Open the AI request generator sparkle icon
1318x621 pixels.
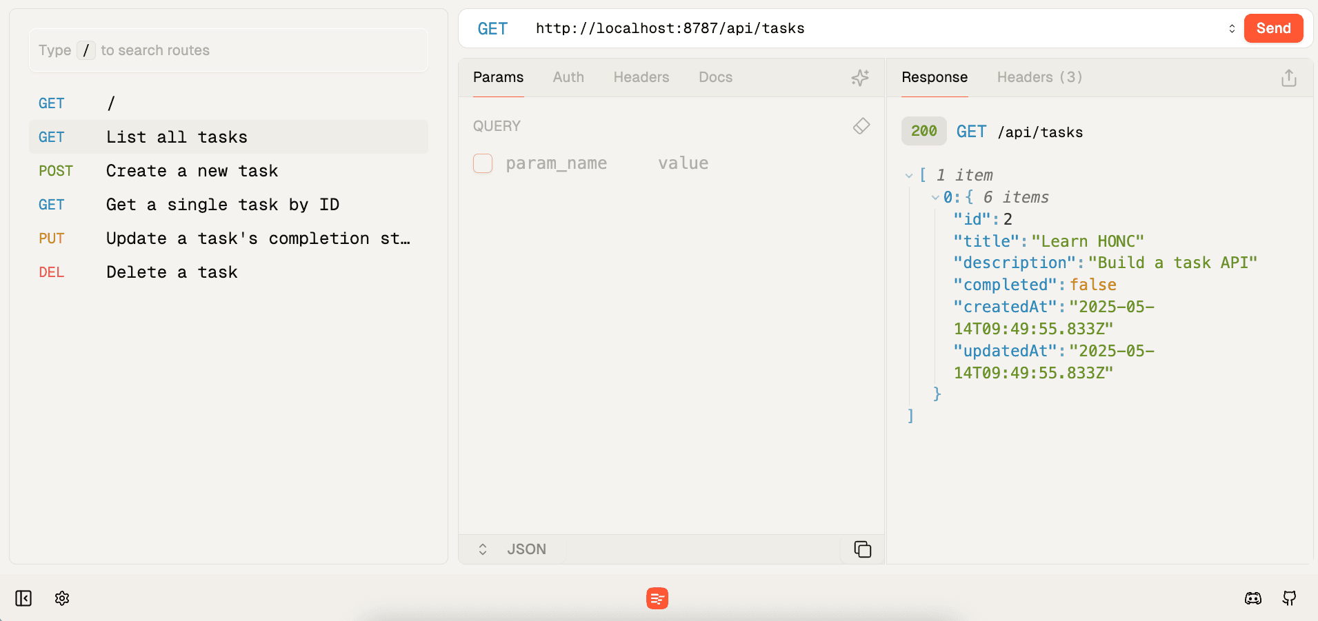pos(860,78)
